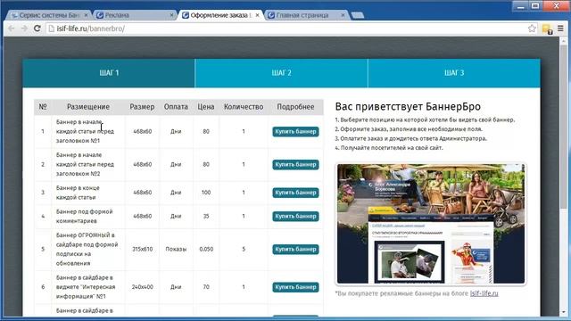This screenshot has width=571, height=321.
Task: Click 'Баннер под формой комментариев' text
Action: [85, 216]
